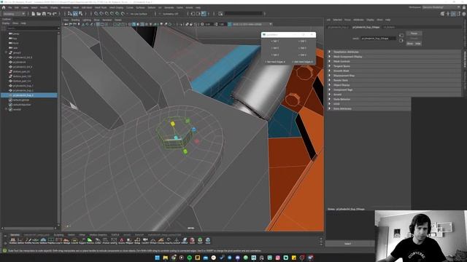Click the Undo arrow icon
The height and width of the screenshot is (262, 467).
point(49,14)
